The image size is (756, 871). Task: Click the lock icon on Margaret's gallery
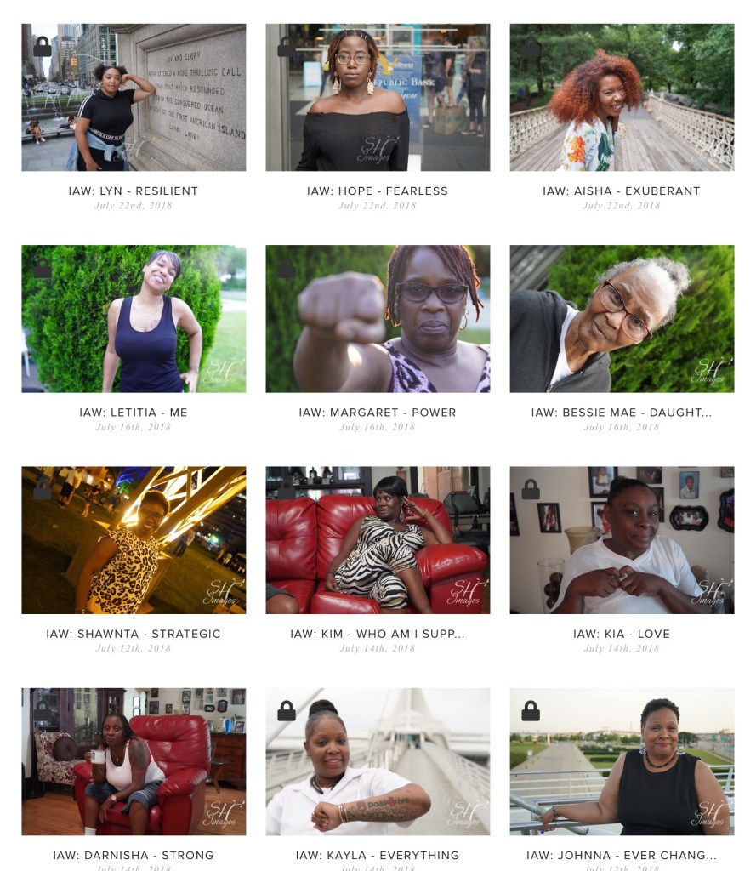(x=287, y=268)
